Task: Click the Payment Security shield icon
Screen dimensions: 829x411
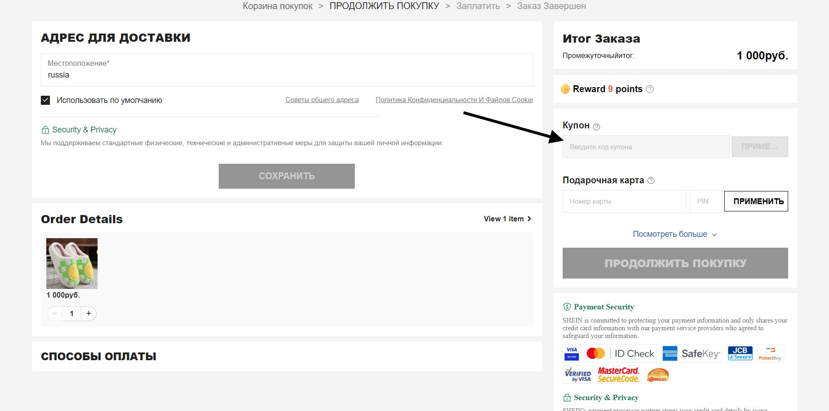Action: (567, 307)
